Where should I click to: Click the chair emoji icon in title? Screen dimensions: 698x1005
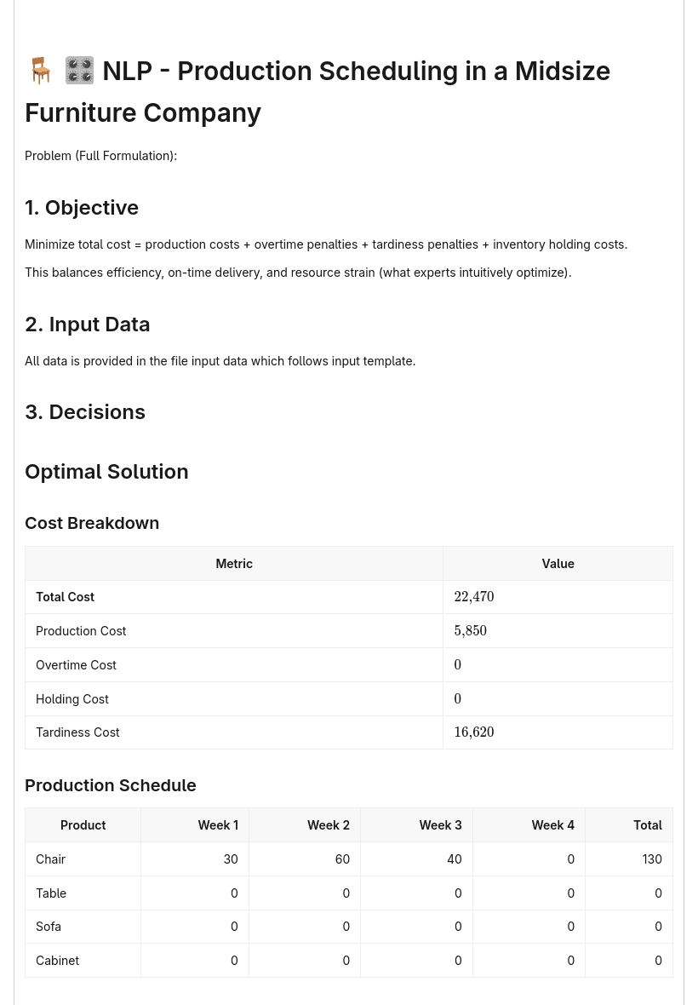point(41,71)
